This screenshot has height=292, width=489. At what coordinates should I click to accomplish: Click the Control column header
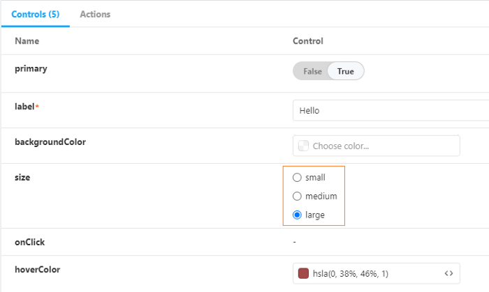(x=307, y=41)
